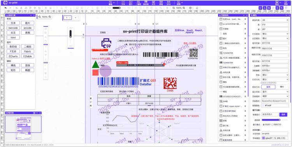Click the 选择 background image button

pos(283,114)
